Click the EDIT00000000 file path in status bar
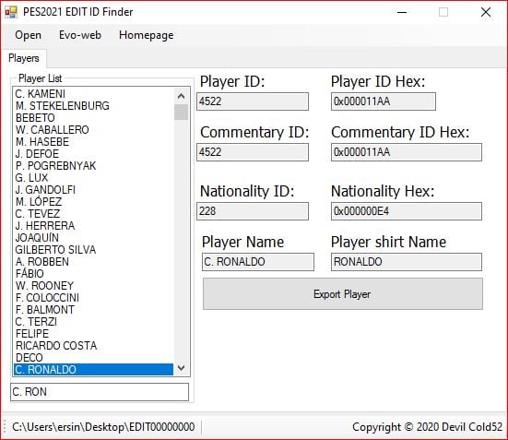Image resolution: width=508 pixels, height=440 pixels. pyautogui.click(x=103, y=427)
